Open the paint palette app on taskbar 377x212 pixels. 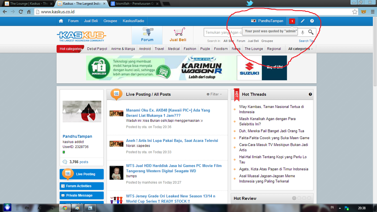tap(77, 208)
